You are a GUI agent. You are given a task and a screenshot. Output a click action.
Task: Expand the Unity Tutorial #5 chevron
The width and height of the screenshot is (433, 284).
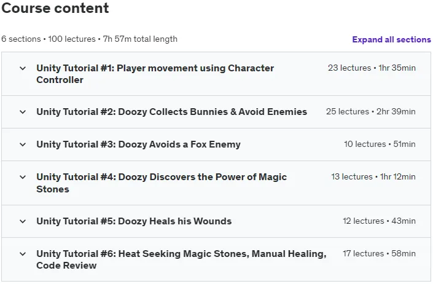(23, 221)
